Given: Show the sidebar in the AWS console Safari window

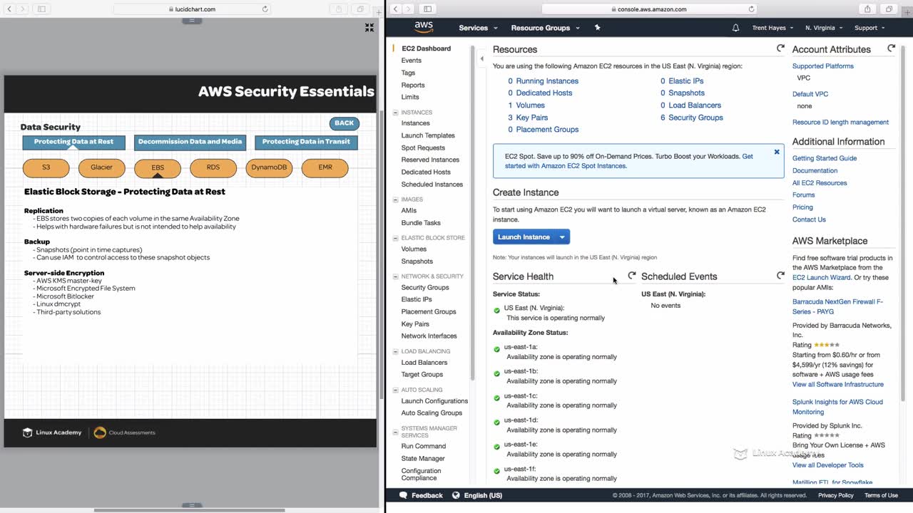Looking at the screenshot, I should click(x=427, y=9).
